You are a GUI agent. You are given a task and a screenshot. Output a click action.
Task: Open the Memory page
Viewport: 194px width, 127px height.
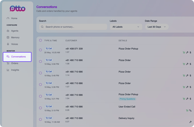[x=13, y=37]
